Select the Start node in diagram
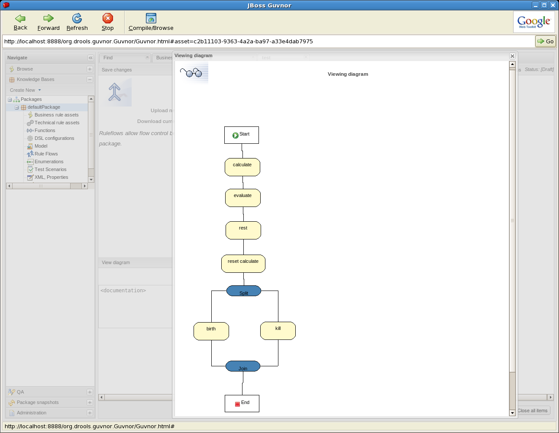Image resolution: width=559 pixels, height=433 pixels. (242, 135)
